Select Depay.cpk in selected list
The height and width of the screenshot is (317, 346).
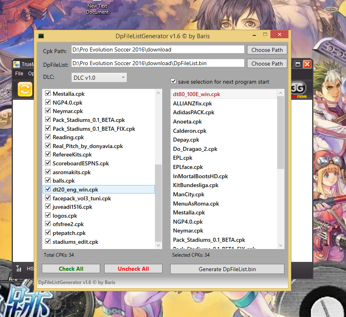pos(224,140)
